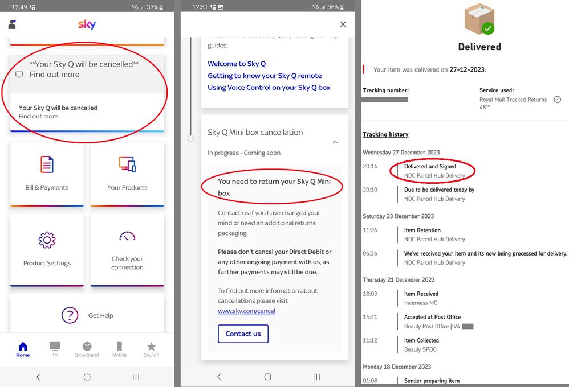569x387 pixels.
Task: Click the delivered parcel box image
Action: (x=479, y=19)
